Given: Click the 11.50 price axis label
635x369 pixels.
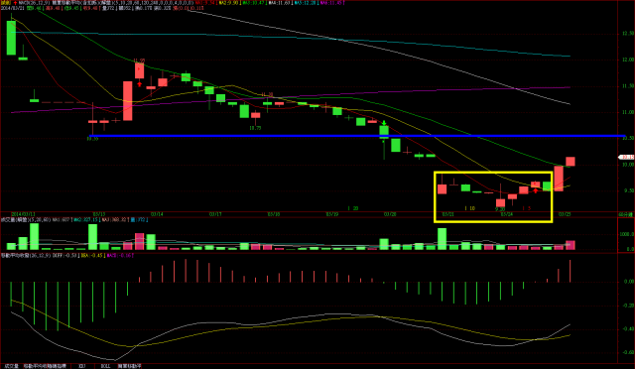Looking at the screenshot, I should [628, 86].
